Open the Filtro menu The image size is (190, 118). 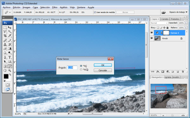click(x=55, y=7)
